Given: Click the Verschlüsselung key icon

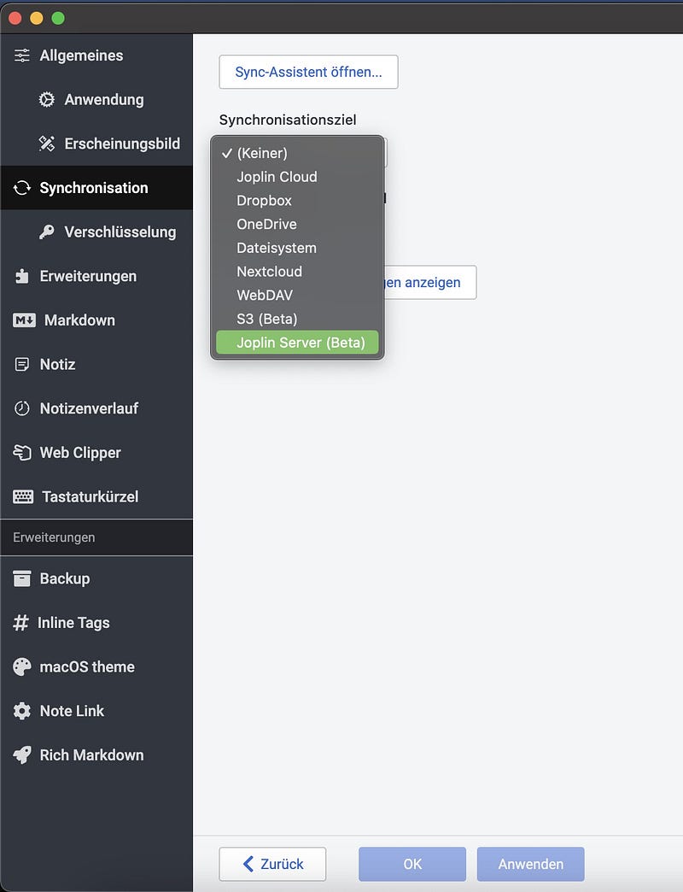Looking at the screenshot, I should tap(47, 232).
